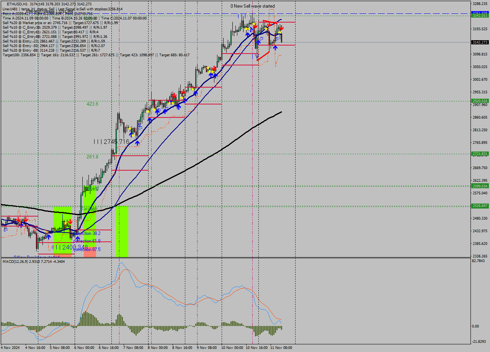
Task: Click the '0 New Sell wave started' label
Action: click(x=252, y=6)
